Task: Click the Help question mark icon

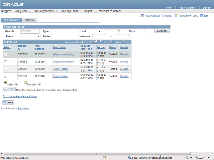Action: (164, 16)
